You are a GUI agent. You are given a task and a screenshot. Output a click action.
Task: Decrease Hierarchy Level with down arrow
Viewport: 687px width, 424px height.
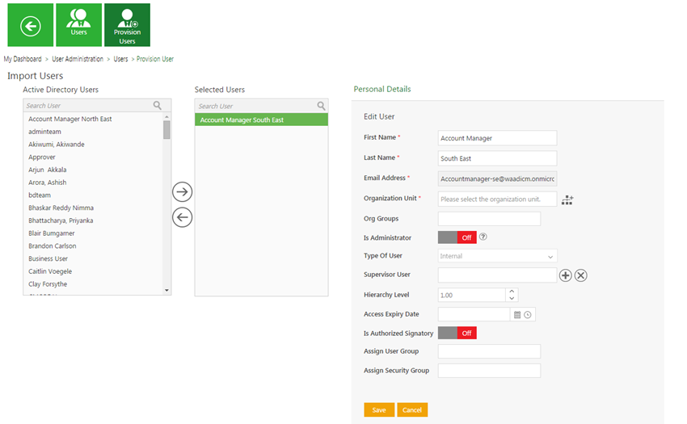[x=512, y=298]
